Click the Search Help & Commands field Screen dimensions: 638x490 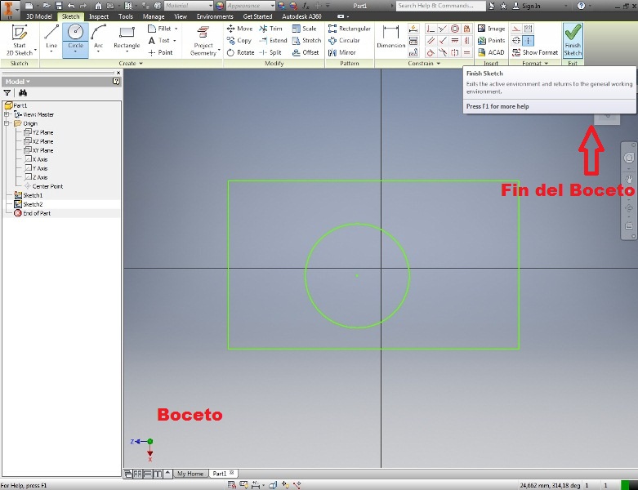coord(440,6)
